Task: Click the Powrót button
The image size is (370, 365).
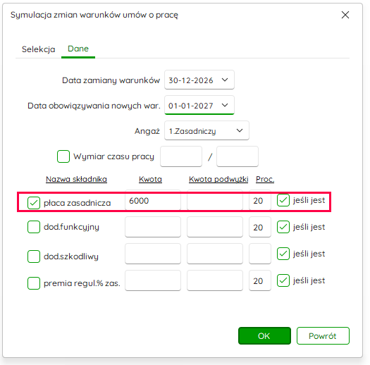Action: (x=323, y=335)
